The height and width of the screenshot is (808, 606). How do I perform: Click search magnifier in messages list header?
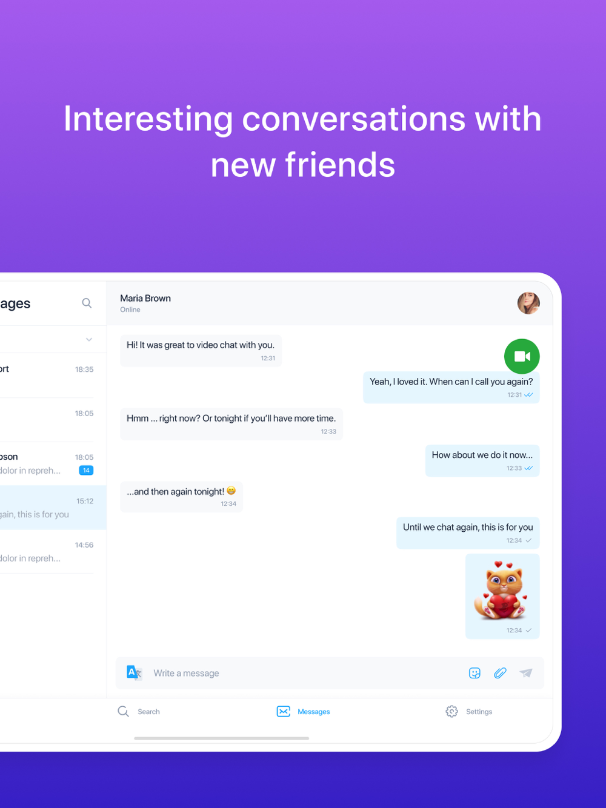tap(87, 303)
